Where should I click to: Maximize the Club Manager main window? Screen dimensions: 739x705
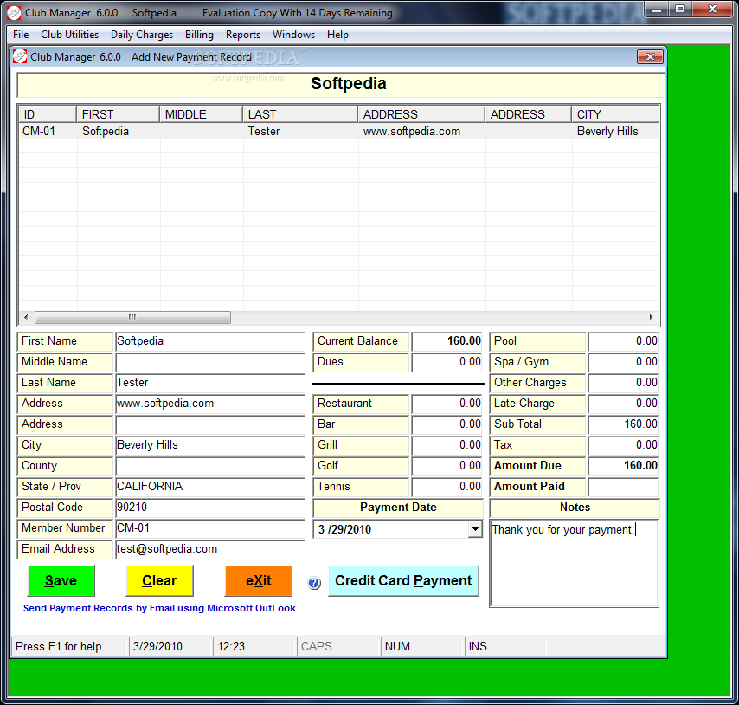[680, 9]
